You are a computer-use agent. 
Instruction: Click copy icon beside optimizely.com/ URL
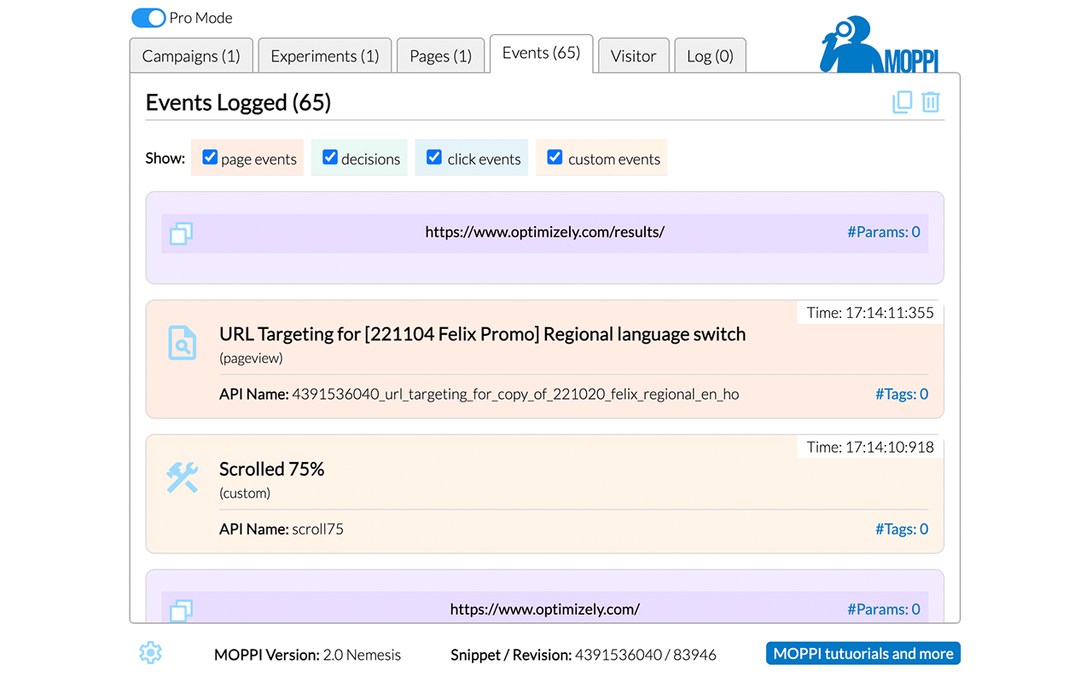tap(181, 610)
